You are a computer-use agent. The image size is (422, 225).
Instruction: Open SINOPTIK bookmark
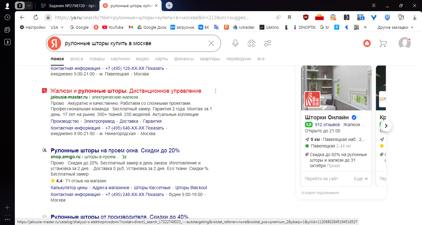tap(304, 27)
